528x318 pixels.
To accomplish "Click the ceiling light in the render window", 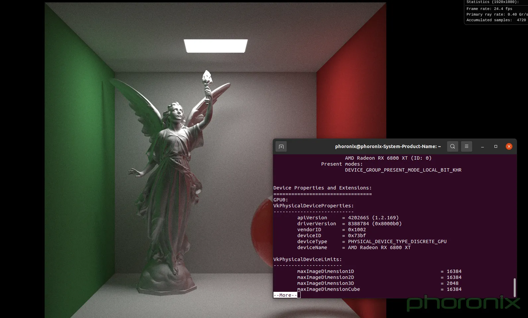I will (x=216, y=46).
